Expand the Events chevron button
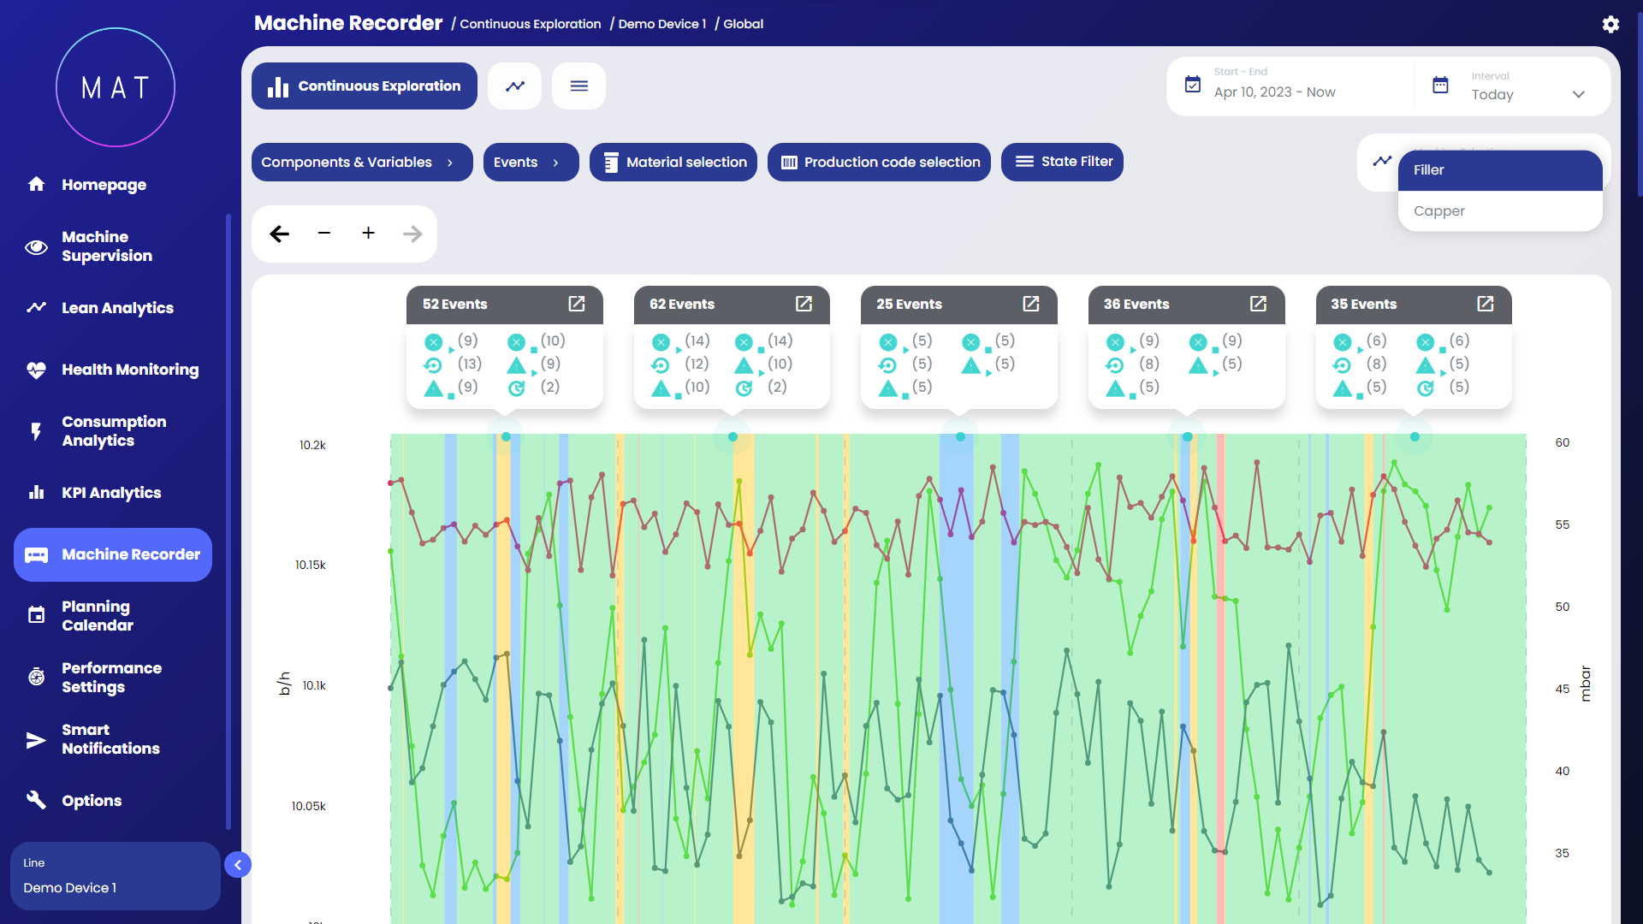 click(x=531, y=162)
